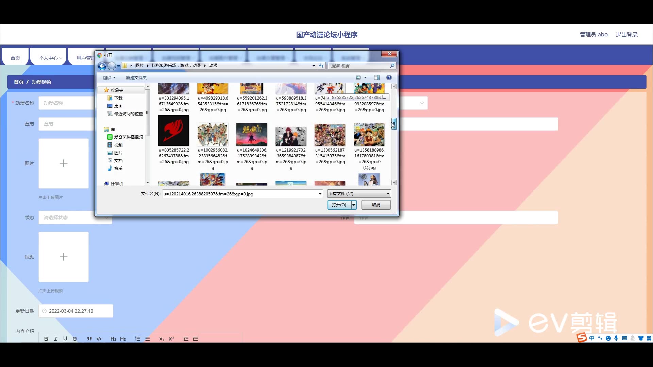Open Sogou soft keyboard

tap(624, 338)
